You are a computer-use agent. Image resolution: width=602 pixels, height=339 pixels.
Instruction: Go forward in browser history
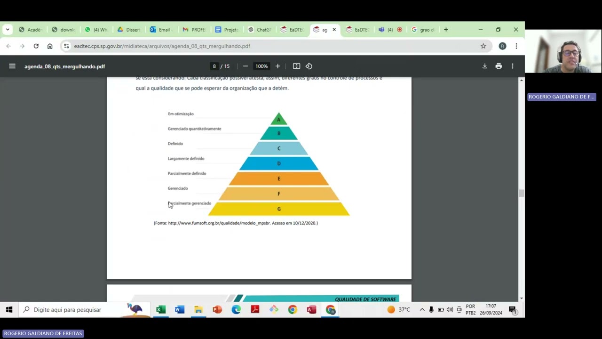click(x=22, y=46)
